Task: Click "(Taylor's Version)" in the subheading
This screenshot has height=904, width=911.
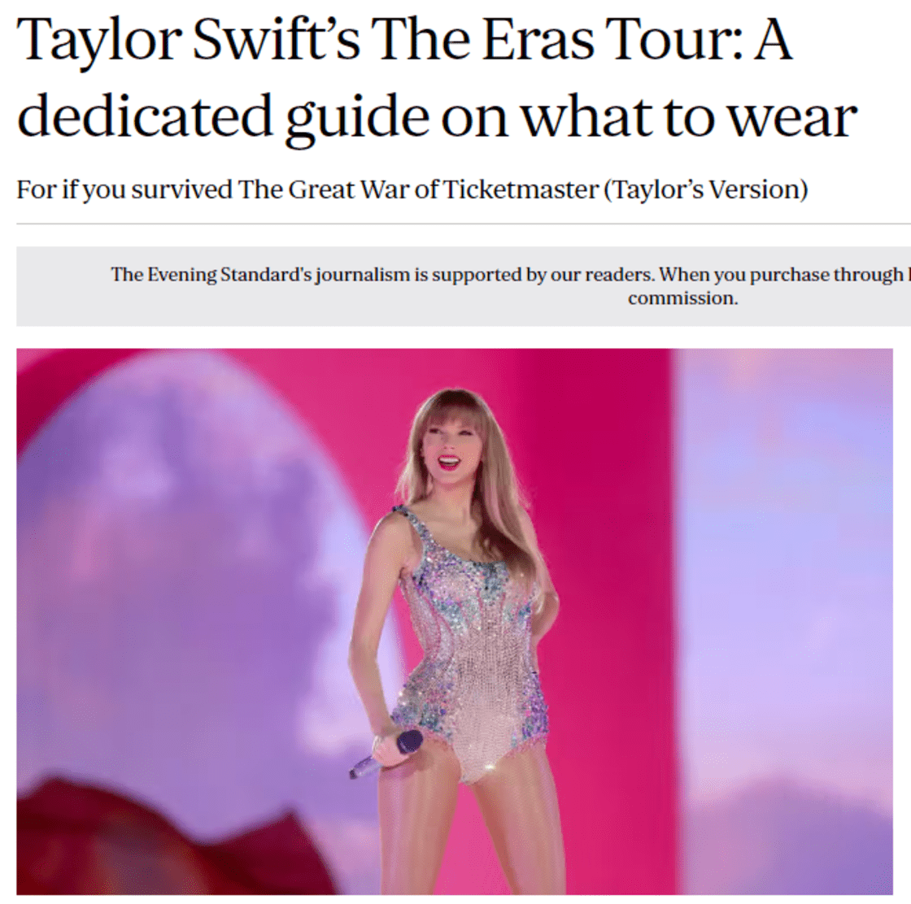Action: point(706,190)
